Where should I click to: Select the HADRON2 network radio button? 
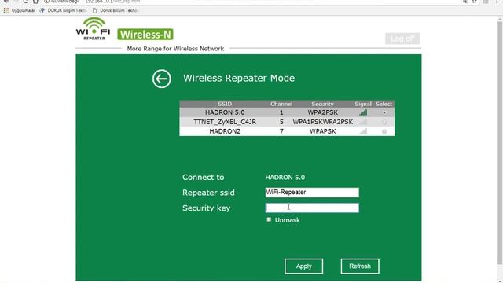(384, 131)
